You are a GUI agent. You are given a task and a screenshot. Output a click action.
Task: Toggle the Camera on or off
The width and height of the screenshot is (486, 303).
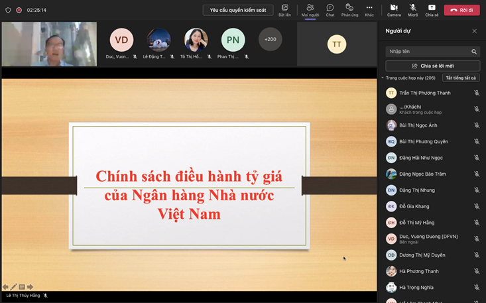(394, 9)
